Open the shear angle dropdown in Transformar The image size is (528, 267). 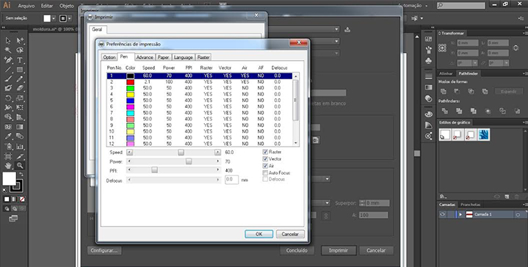507,63
